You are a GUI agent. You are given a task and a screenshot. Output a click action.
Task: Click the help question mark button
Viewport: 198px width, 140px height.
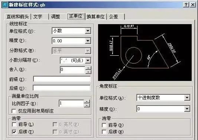(x=186, y=5)
